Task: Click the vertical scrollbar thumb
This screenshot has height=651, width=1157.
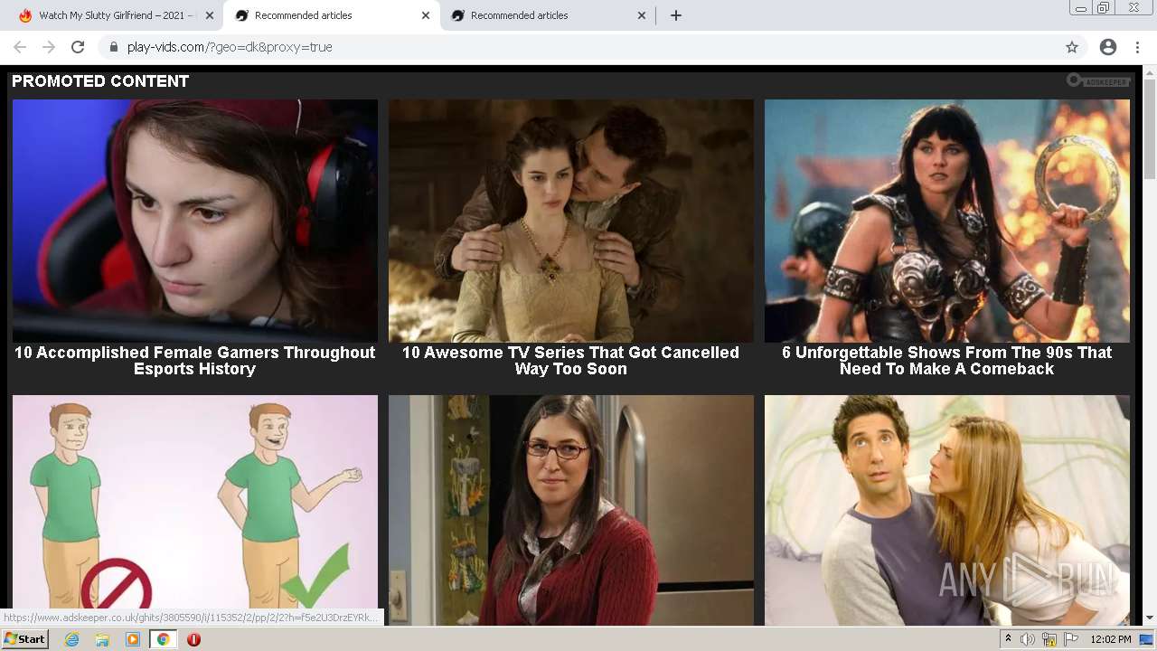Action: [x=1149, y=128]
